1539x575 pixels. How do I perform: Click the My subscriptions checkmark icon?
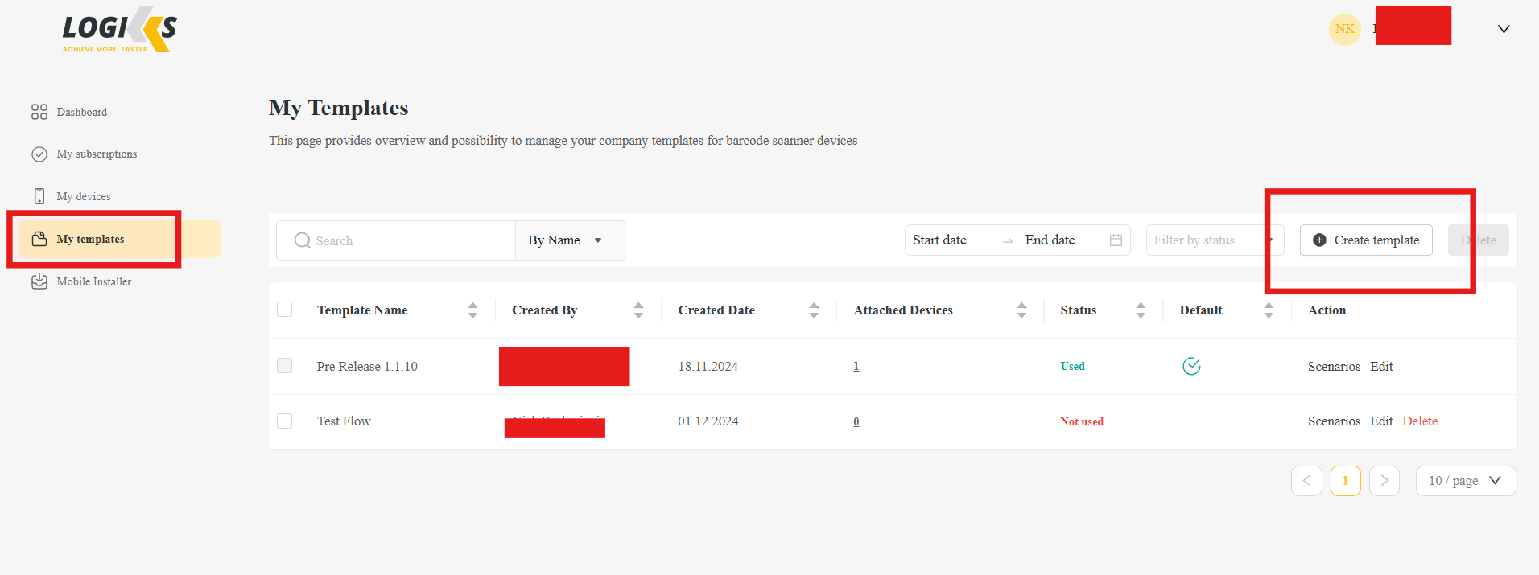pyautogui.click(x=39, y=154)
